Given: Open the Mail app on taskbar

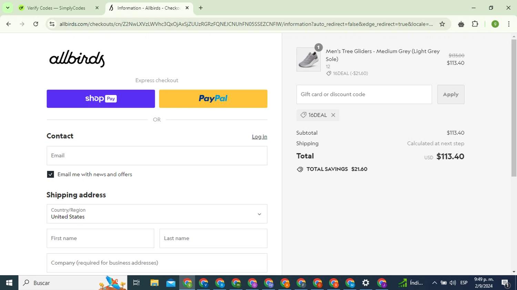Looking at the screenshot, I should 171,283.
